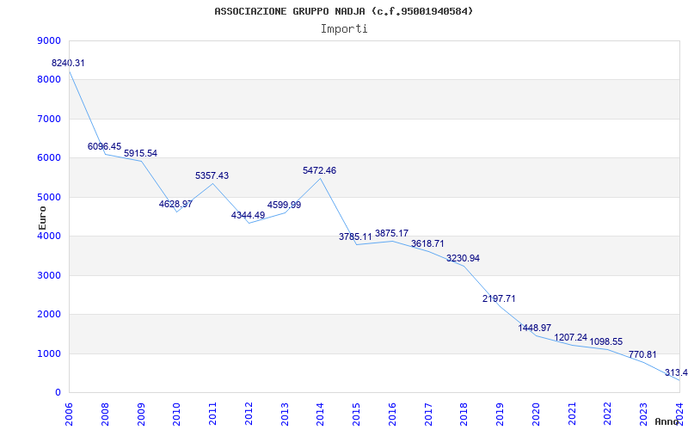Select the 313.4 data label
The height and width of the screenshot is (430, 688).
pos(676,373)
